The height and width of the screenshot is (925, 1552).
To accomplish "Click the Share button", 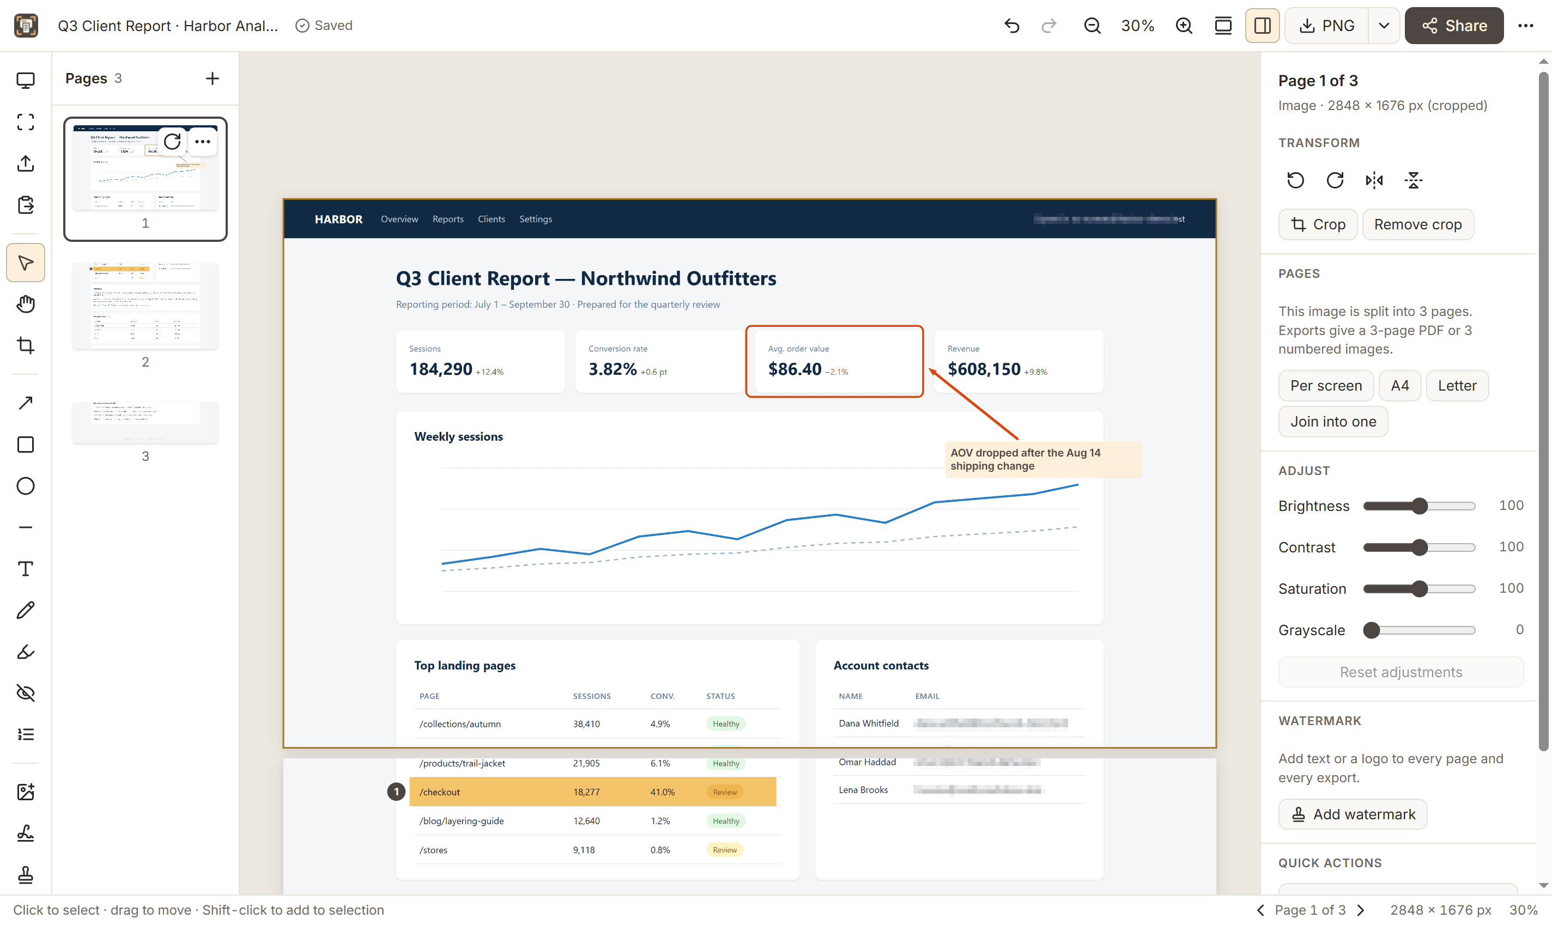I will point(1454,26).
